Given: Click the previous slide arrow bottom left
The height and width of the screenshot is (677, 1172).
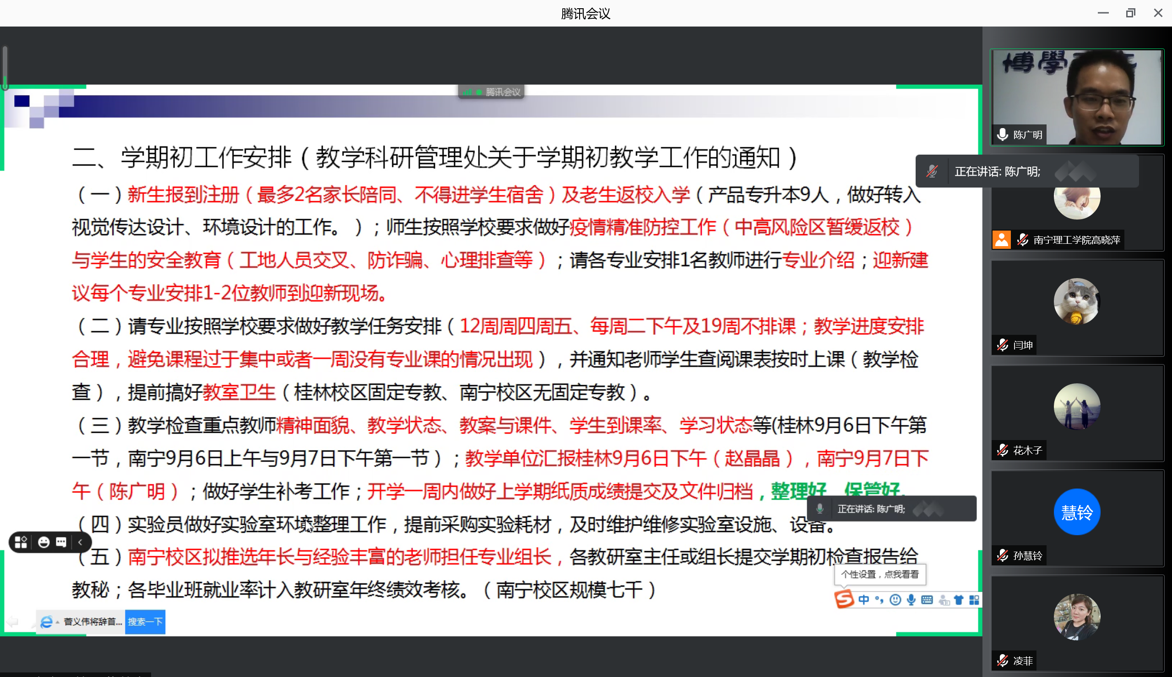Looking at the screenshot, I should coord(12,622).
